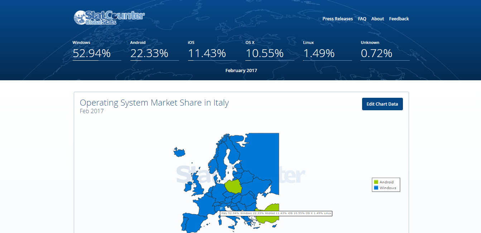
Task: Click the green Android legend swatch
Action: 376,182
